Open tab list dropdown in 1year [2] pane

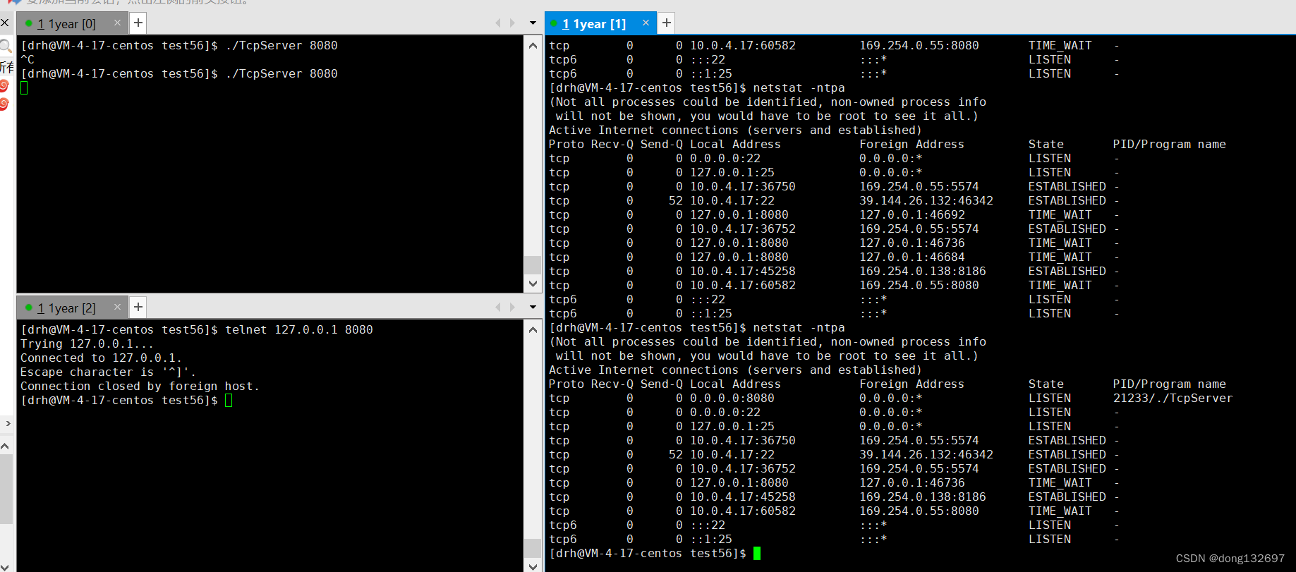click(533, 307)
